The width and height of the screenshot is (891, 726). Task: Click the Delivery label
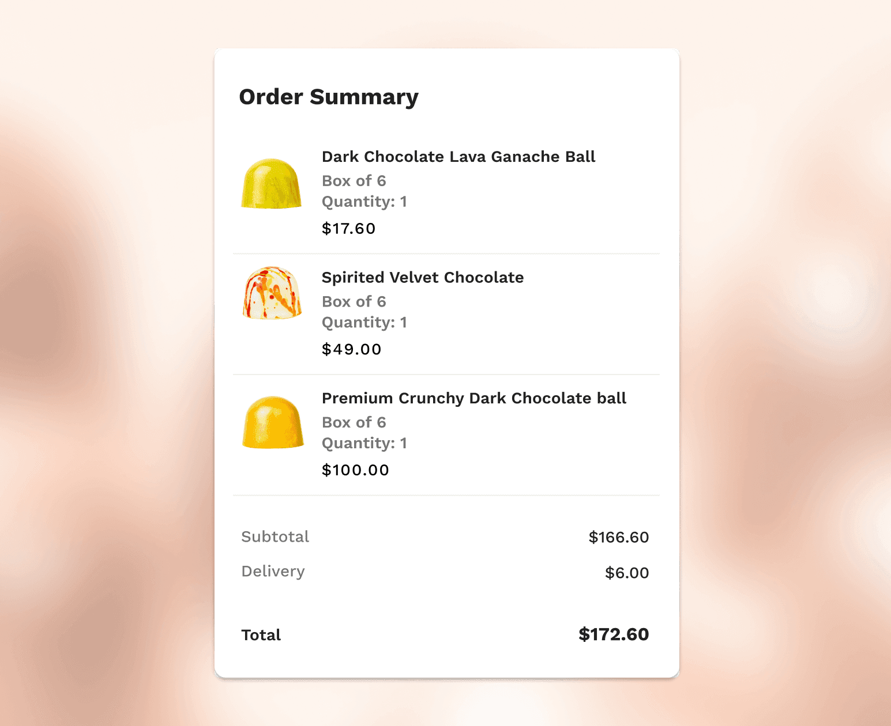point(273,572)
